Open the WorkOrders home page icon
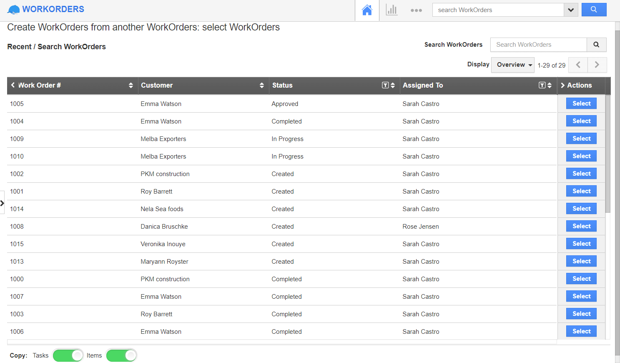 click(x=367, y=9)
